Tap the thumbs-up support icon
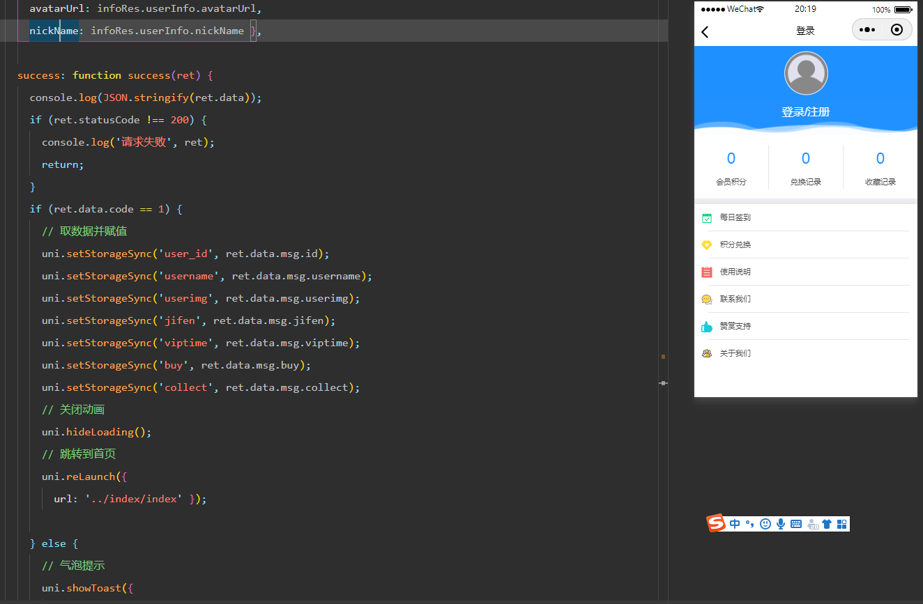 point(707,327)
